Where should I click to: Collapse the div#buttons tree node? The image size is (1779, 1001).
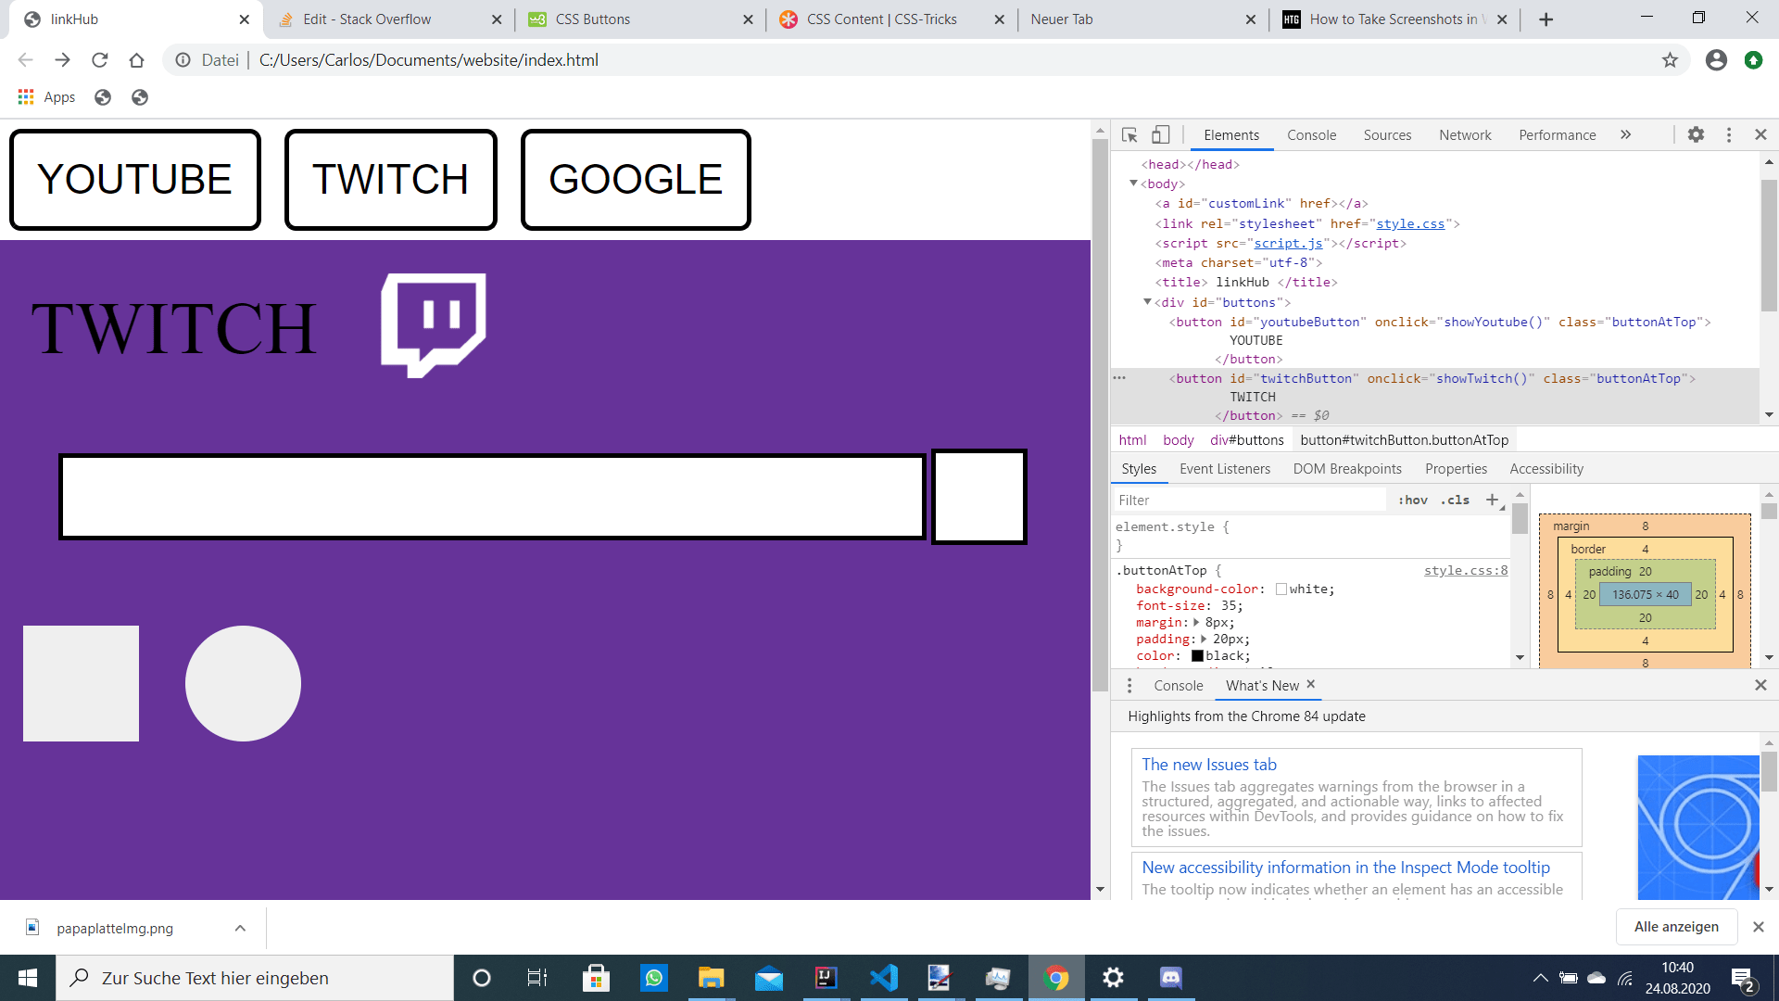coord(1147,302)
